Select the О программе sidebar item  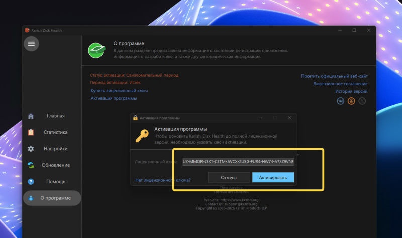[52, 198]
